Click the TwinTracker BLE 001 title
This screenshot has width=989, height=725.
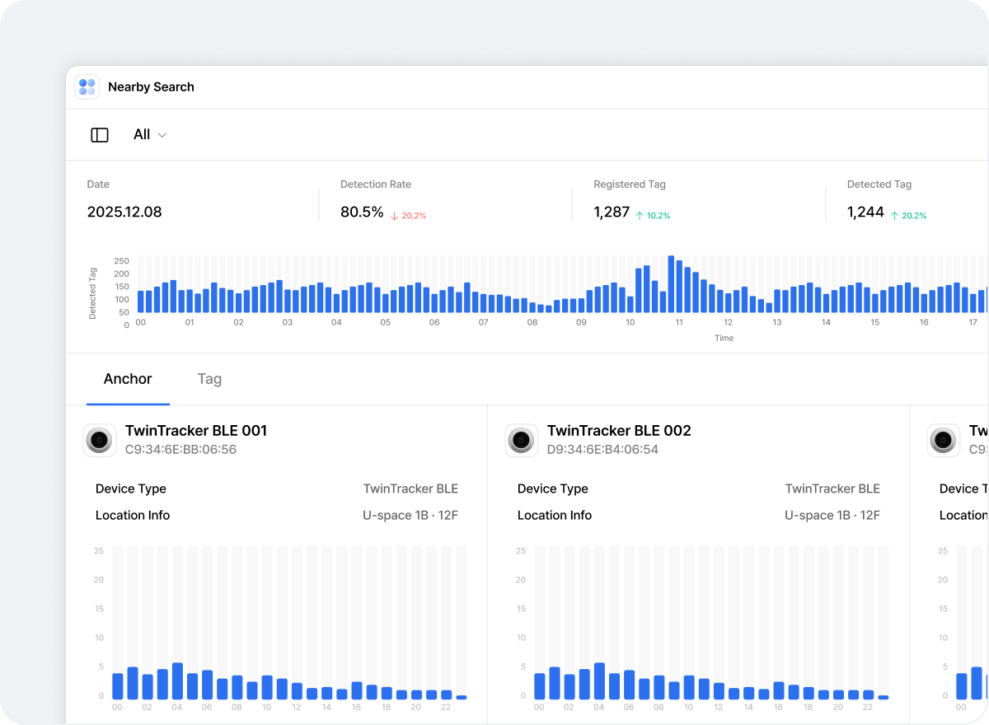click(196, 431)
